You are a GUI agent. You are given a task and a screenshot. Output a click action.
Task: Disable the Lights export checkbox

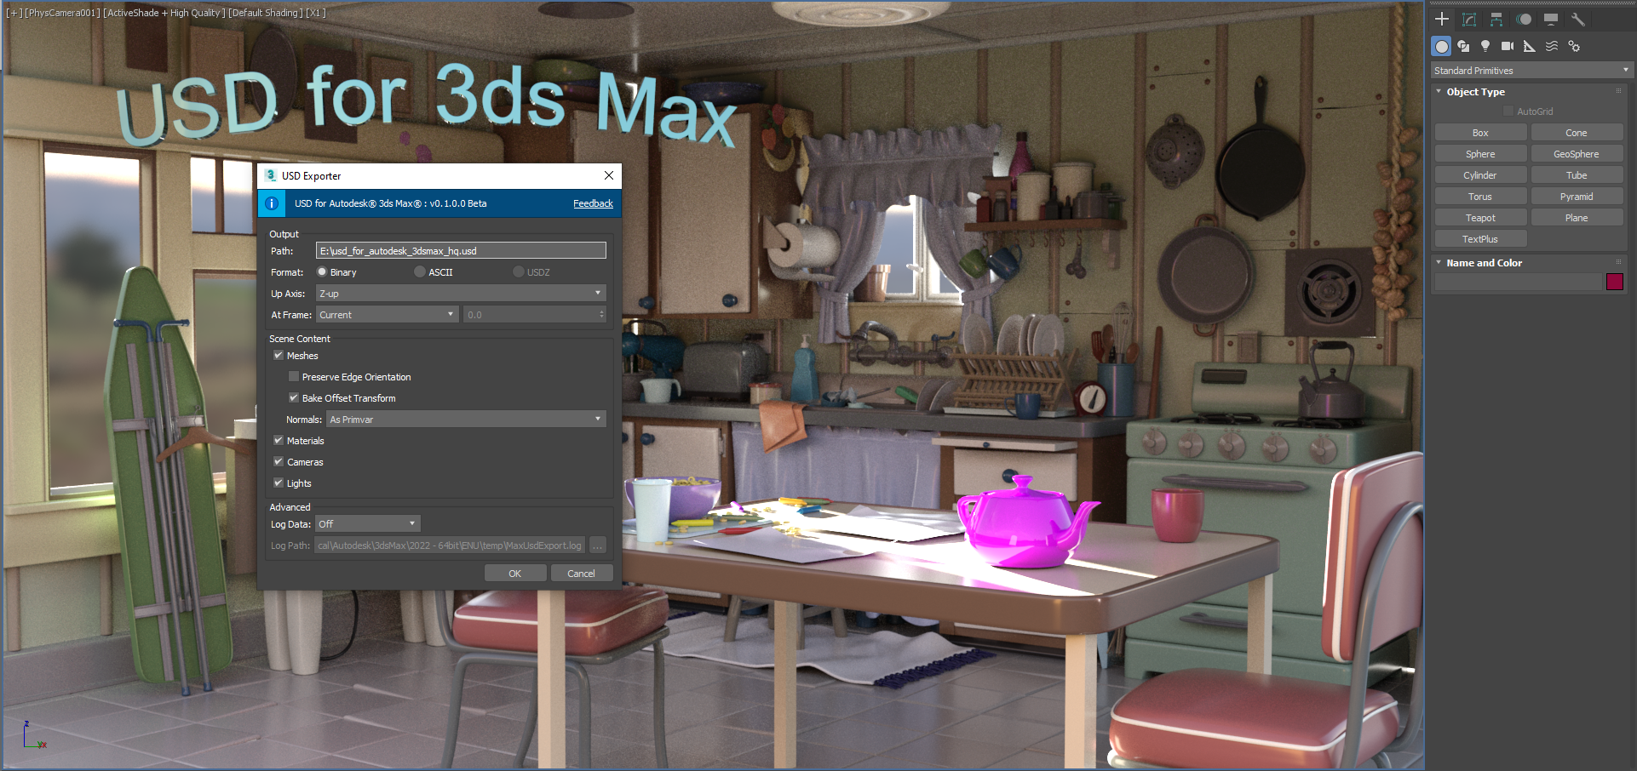(279, 483)
